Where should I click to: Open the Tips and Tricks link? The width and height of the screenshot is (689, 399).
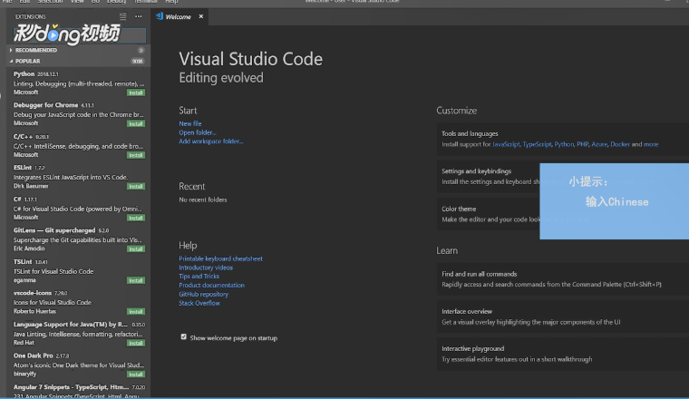click(199, 276)
